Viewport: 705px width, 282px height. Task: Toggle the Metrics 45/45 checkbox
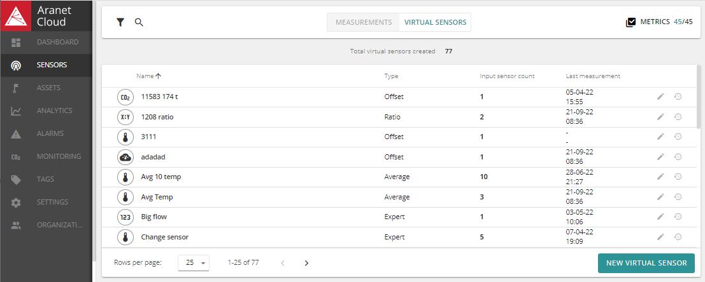tap(630, 22)
